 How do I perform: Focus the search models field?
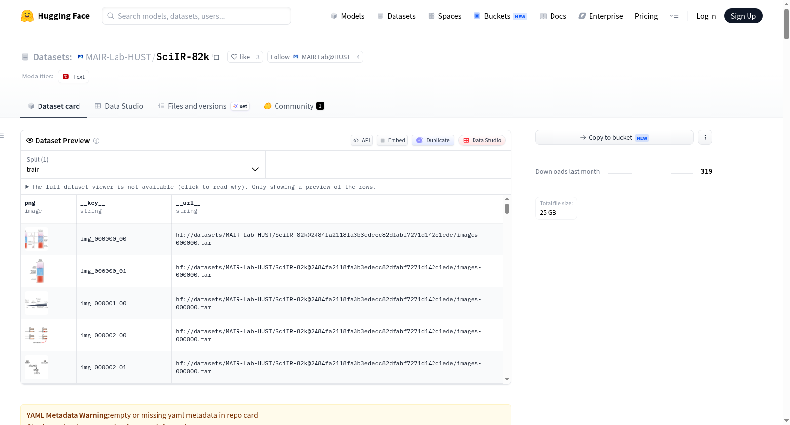pyautogui.click(x=197, y=16)
